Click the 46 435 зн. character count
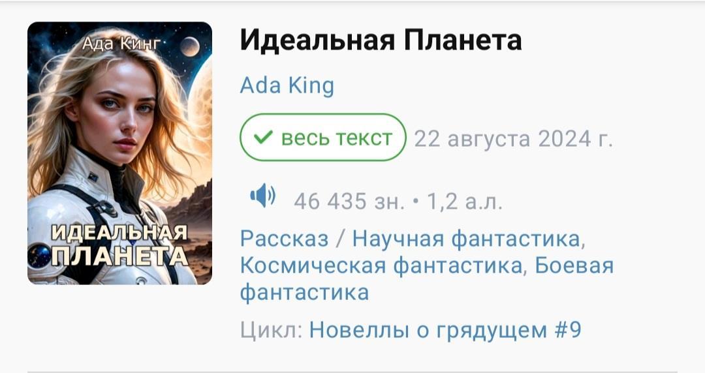The height and width of the screenshot is (373, 705). 349,201
